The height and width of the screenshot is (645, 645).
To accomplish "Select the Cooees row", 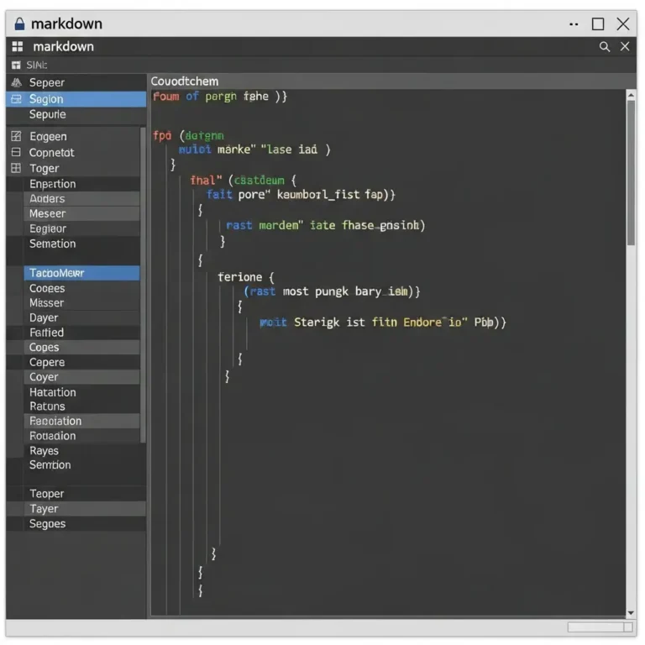I will tap(81, 288).
